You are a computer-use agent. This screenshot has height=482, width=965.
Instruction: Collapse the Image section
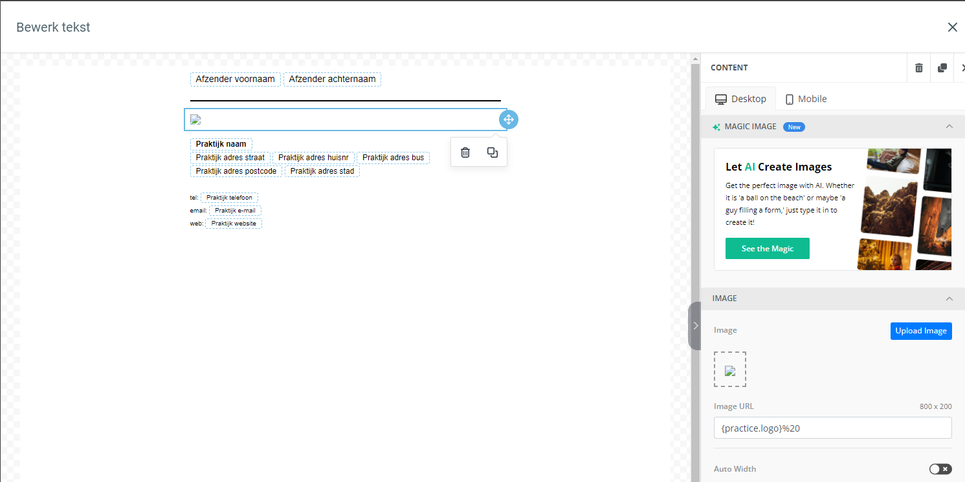(949, 299)
